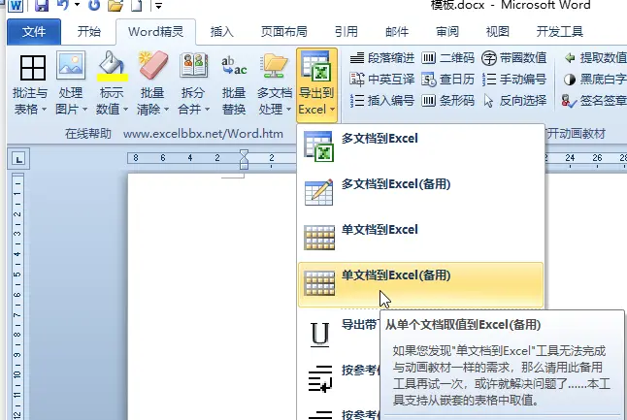
Task: Expand the 批注与表格 dropdown arrow
Action: click(44, 109)
